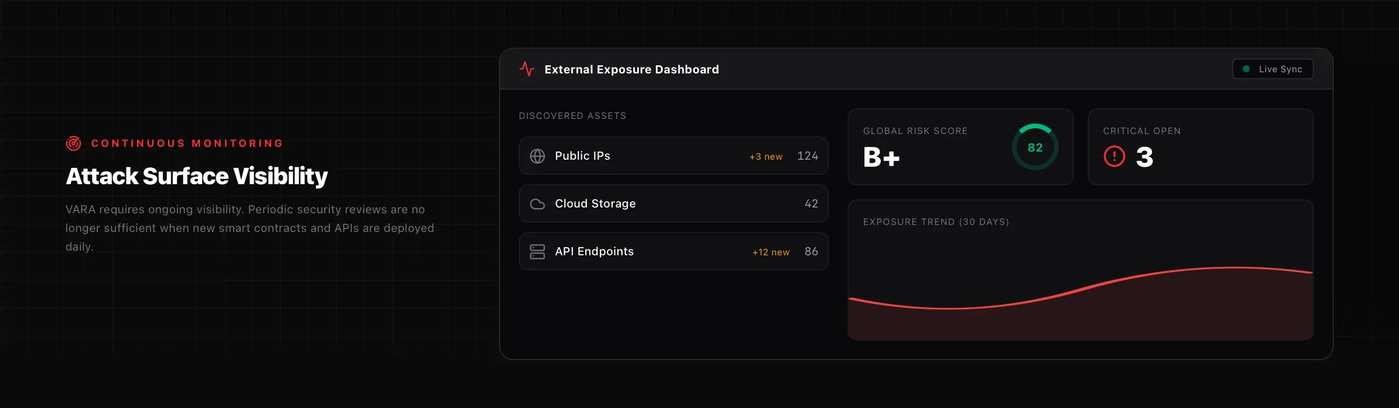Click the '+12 new' label
Viewport: 1399px width, 408px height.
coord(771,252)
